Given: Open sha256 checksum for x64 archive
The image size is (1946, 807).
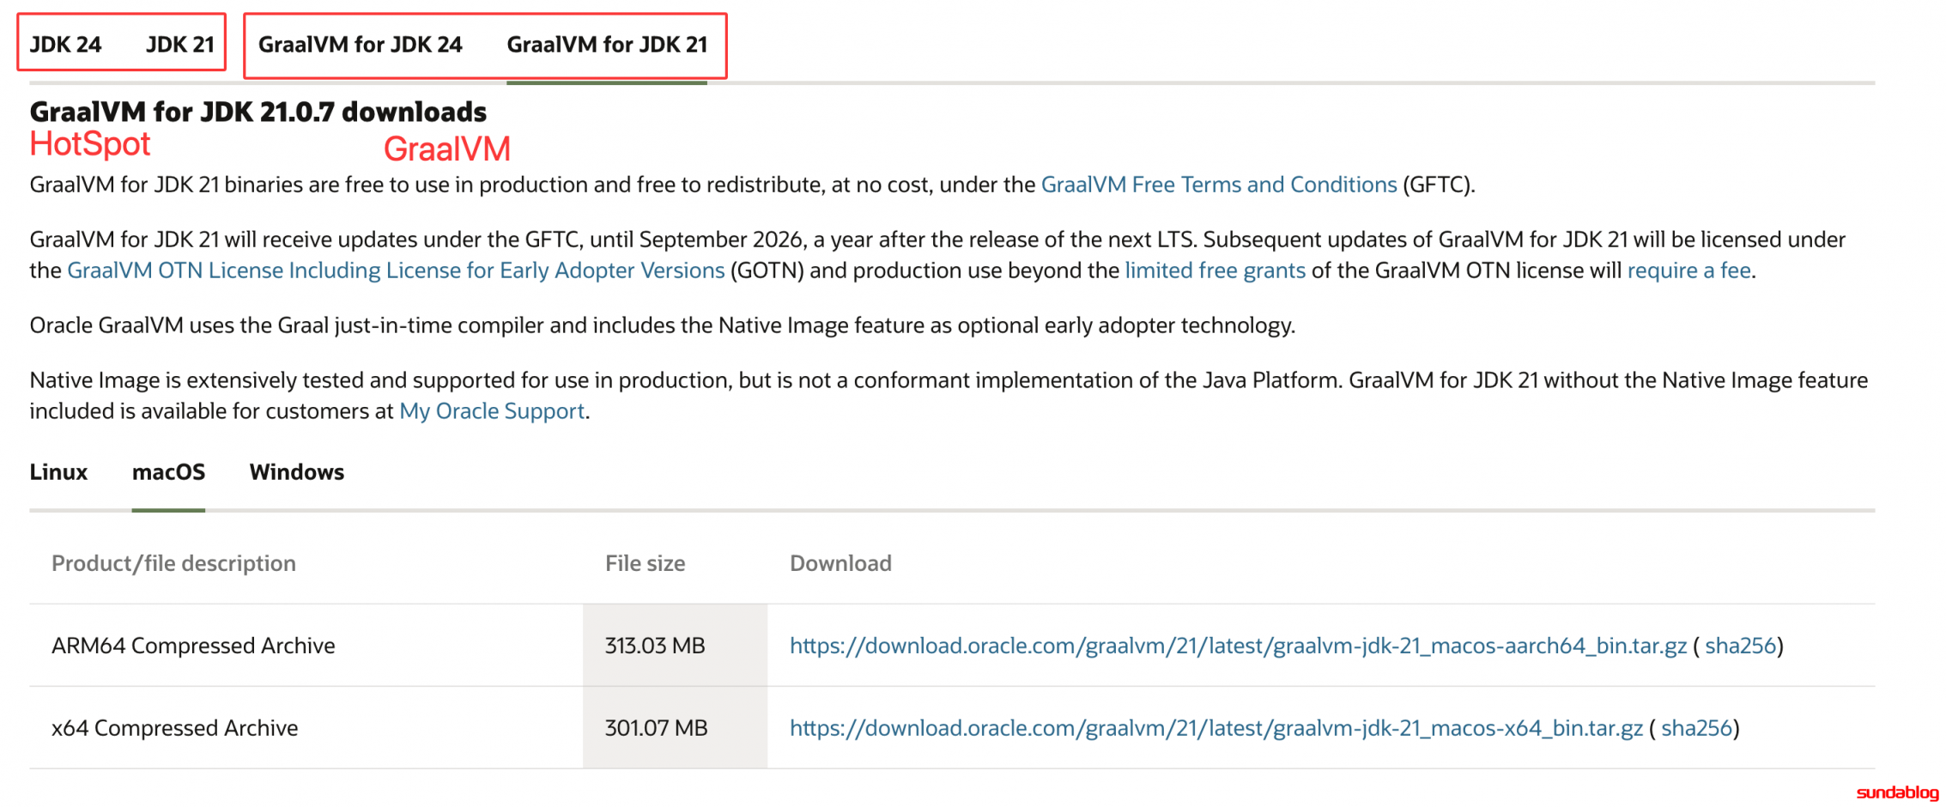Looking at the screenshot, I should coord(1696,728).
